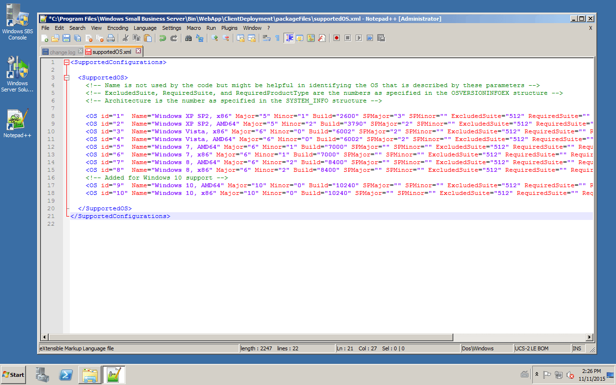Open the Window menu

(252, 28)
